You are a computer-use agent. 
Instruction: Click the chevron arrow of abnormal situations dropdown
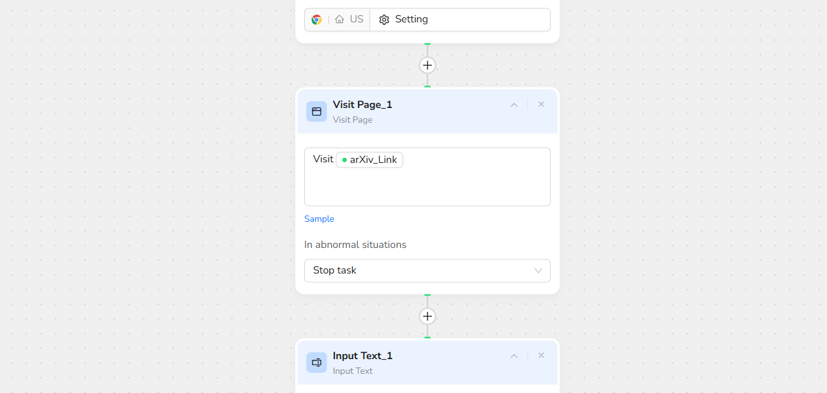pos(538,271)
